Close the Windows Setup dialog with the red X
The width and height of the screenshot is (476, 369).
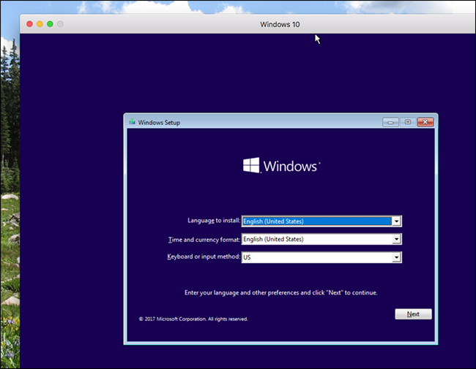[425, 122]
